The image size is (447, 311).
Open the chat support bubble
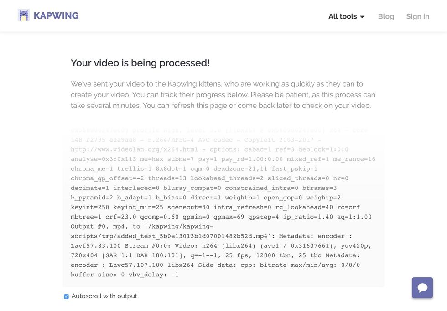[x=422, y=288]
